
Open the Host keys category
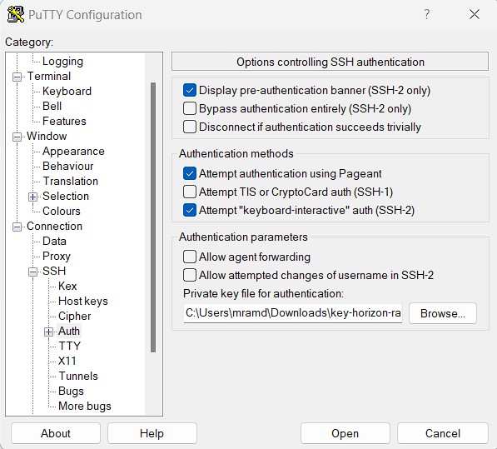(x=83, y=302)
